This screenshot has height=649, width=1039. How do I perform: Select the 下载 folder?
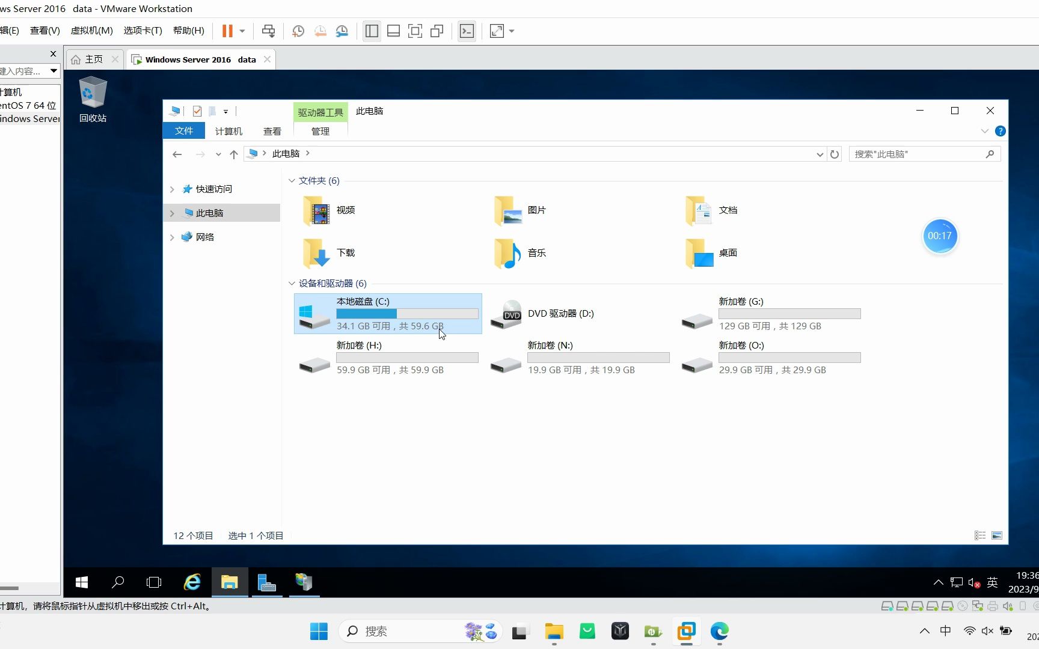point(329,253)
